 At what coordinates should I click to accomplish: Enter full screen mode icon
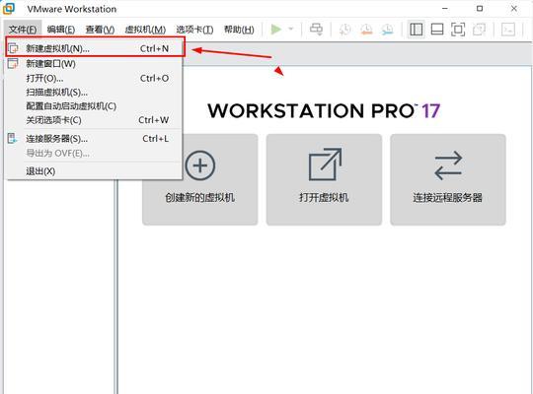458,30
